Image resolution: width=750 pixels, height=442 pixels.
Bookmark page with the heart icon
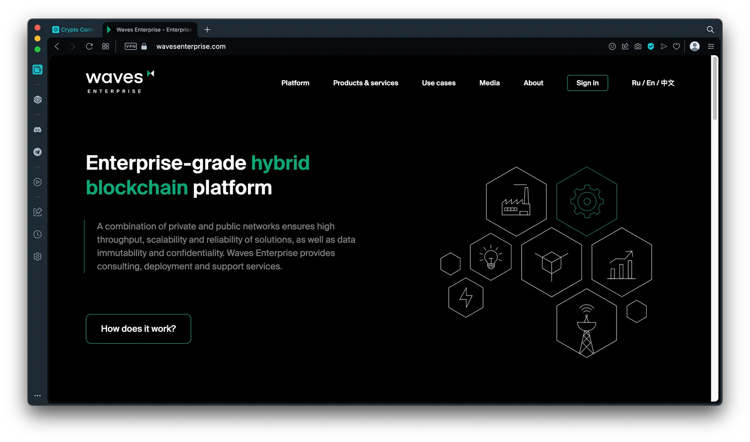(676, 46)
